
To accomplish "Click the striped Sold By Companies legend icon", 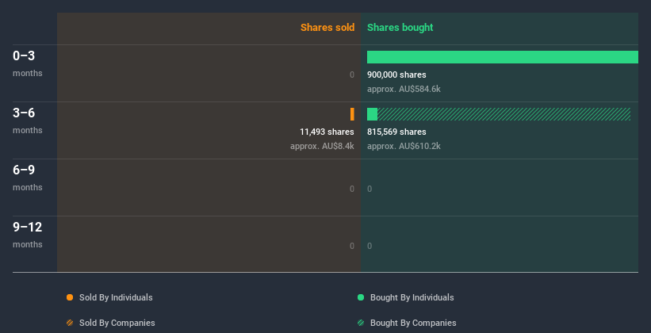I will point(70,323).
